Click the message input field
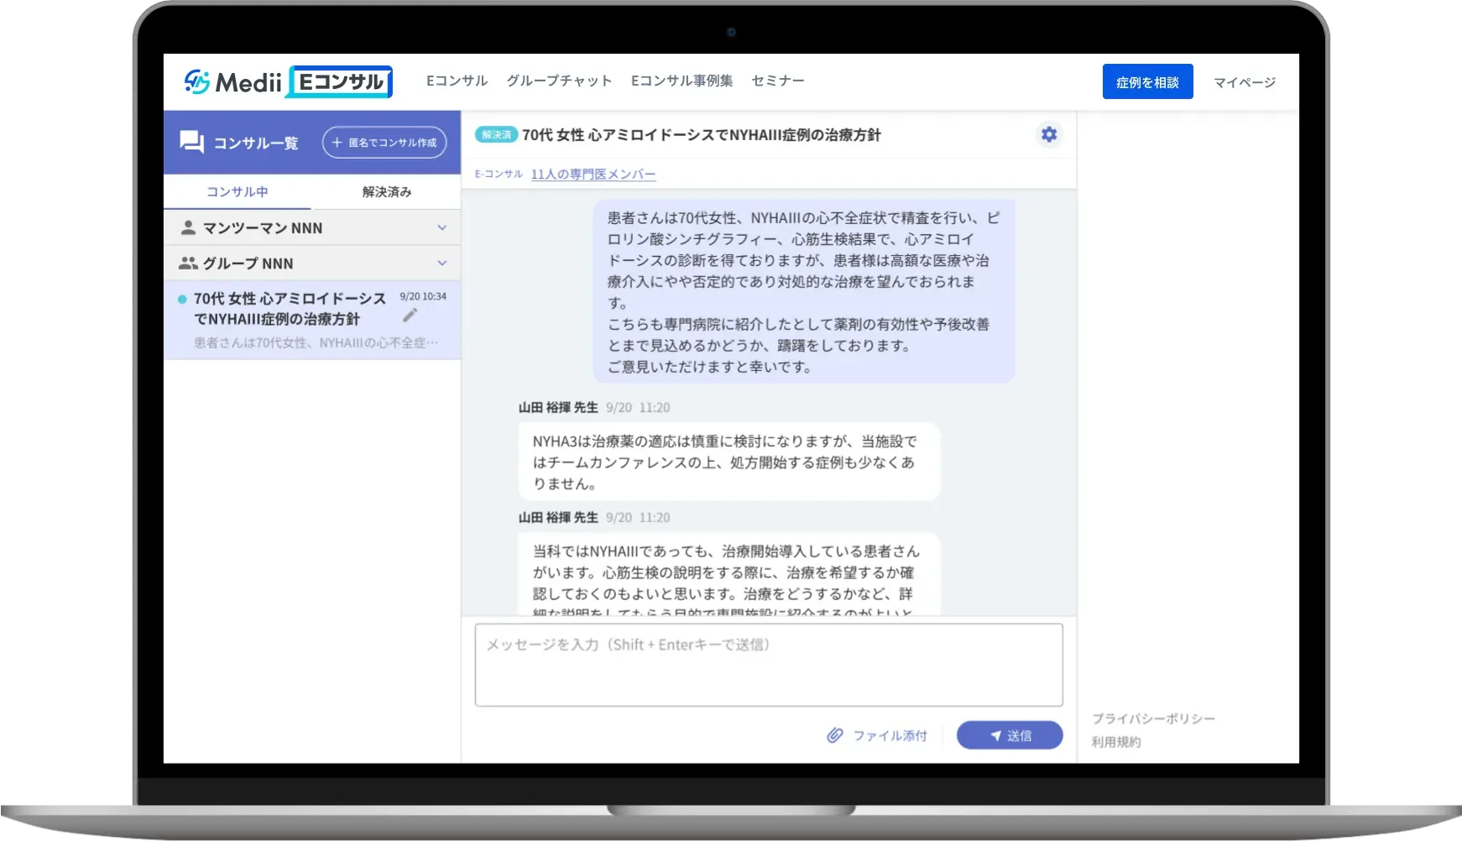The image size is (1462, 841). (769, 665)
